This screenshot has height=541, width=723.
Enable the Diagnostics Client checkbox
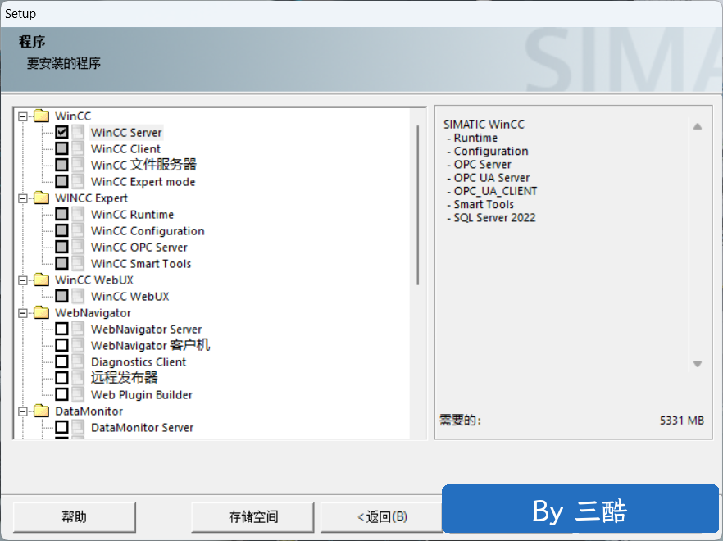(61, 361)
